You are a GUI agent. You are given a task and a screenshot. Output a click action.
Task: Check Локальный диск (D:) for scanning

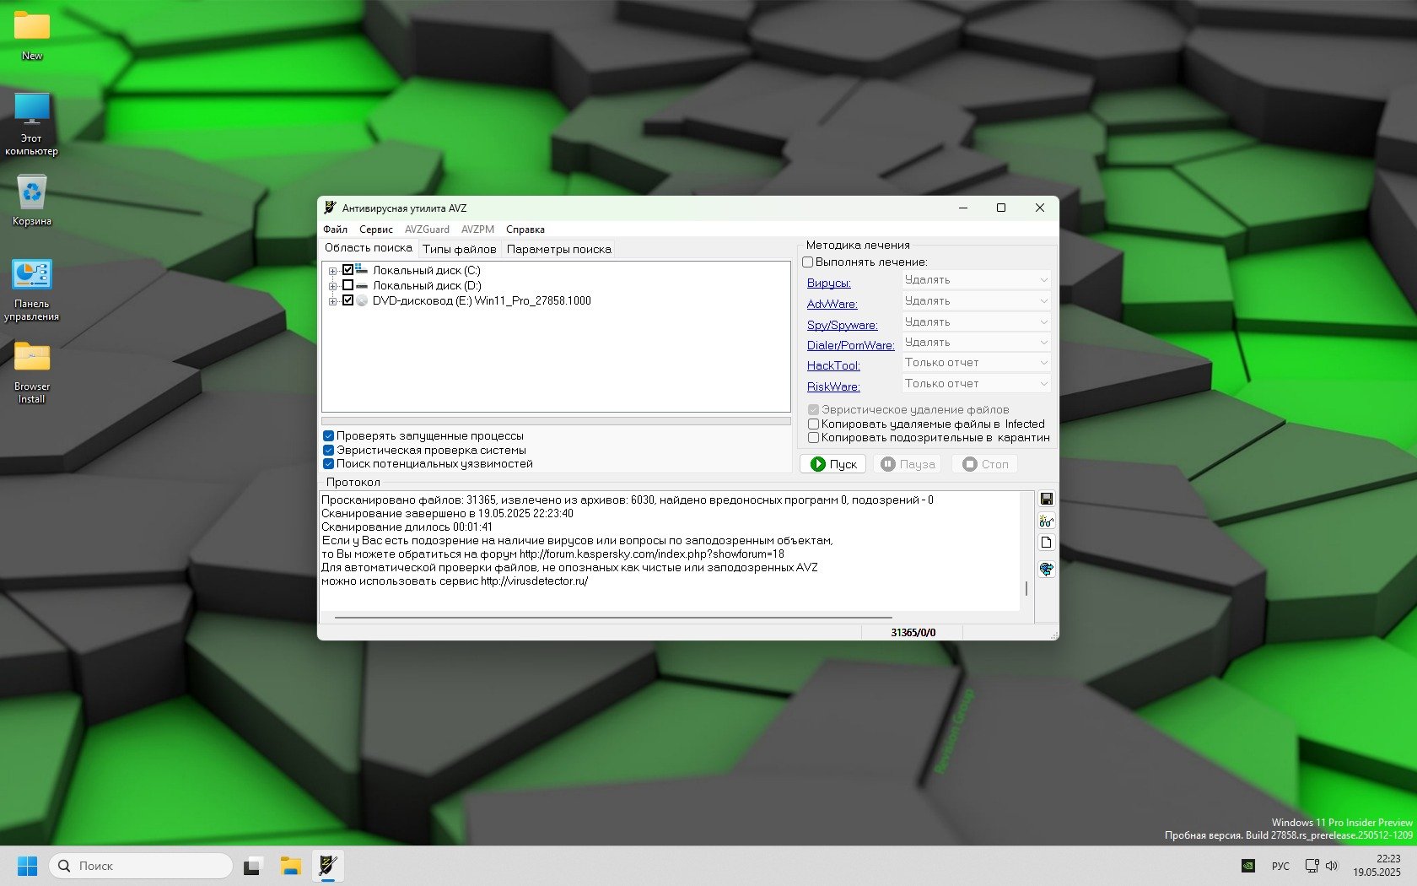click(348, 286)
